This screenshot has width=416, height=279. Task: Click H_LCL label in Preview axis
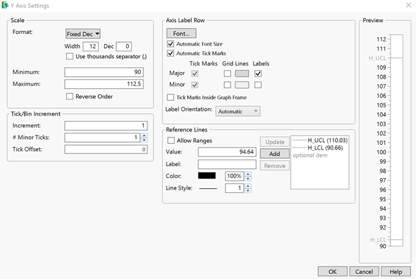pos(378,240)
